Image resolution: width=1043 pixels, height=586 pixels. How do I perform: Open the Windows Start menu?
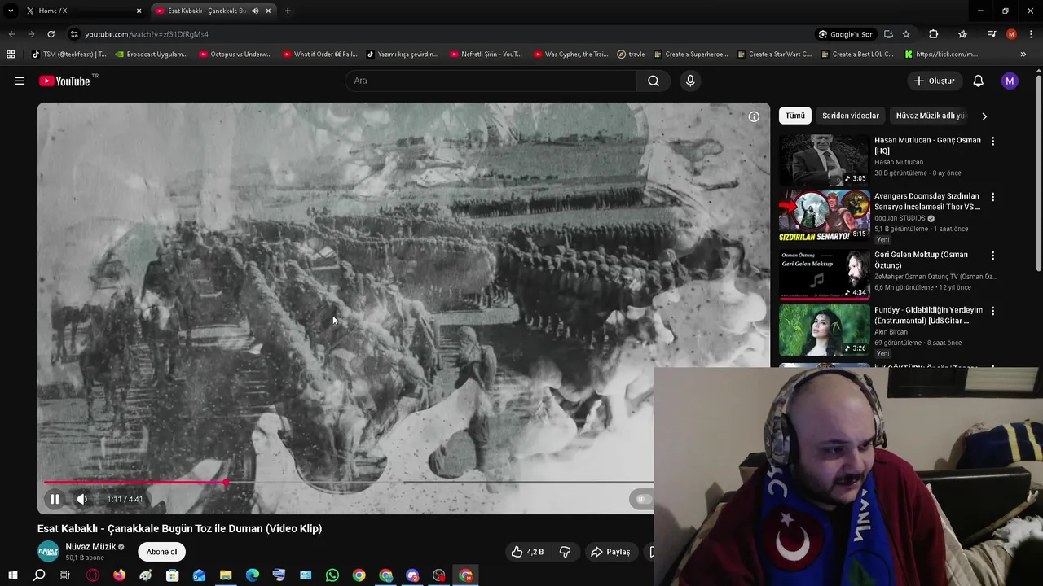pyautogui.click(x=12, y=575)
